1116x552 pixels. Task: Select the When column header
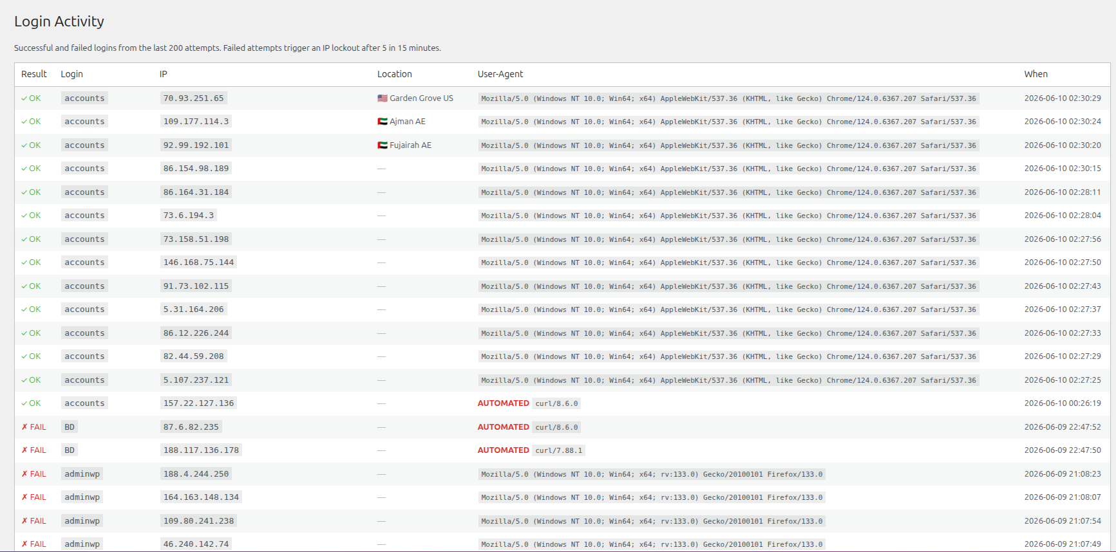click(1036, 74)
